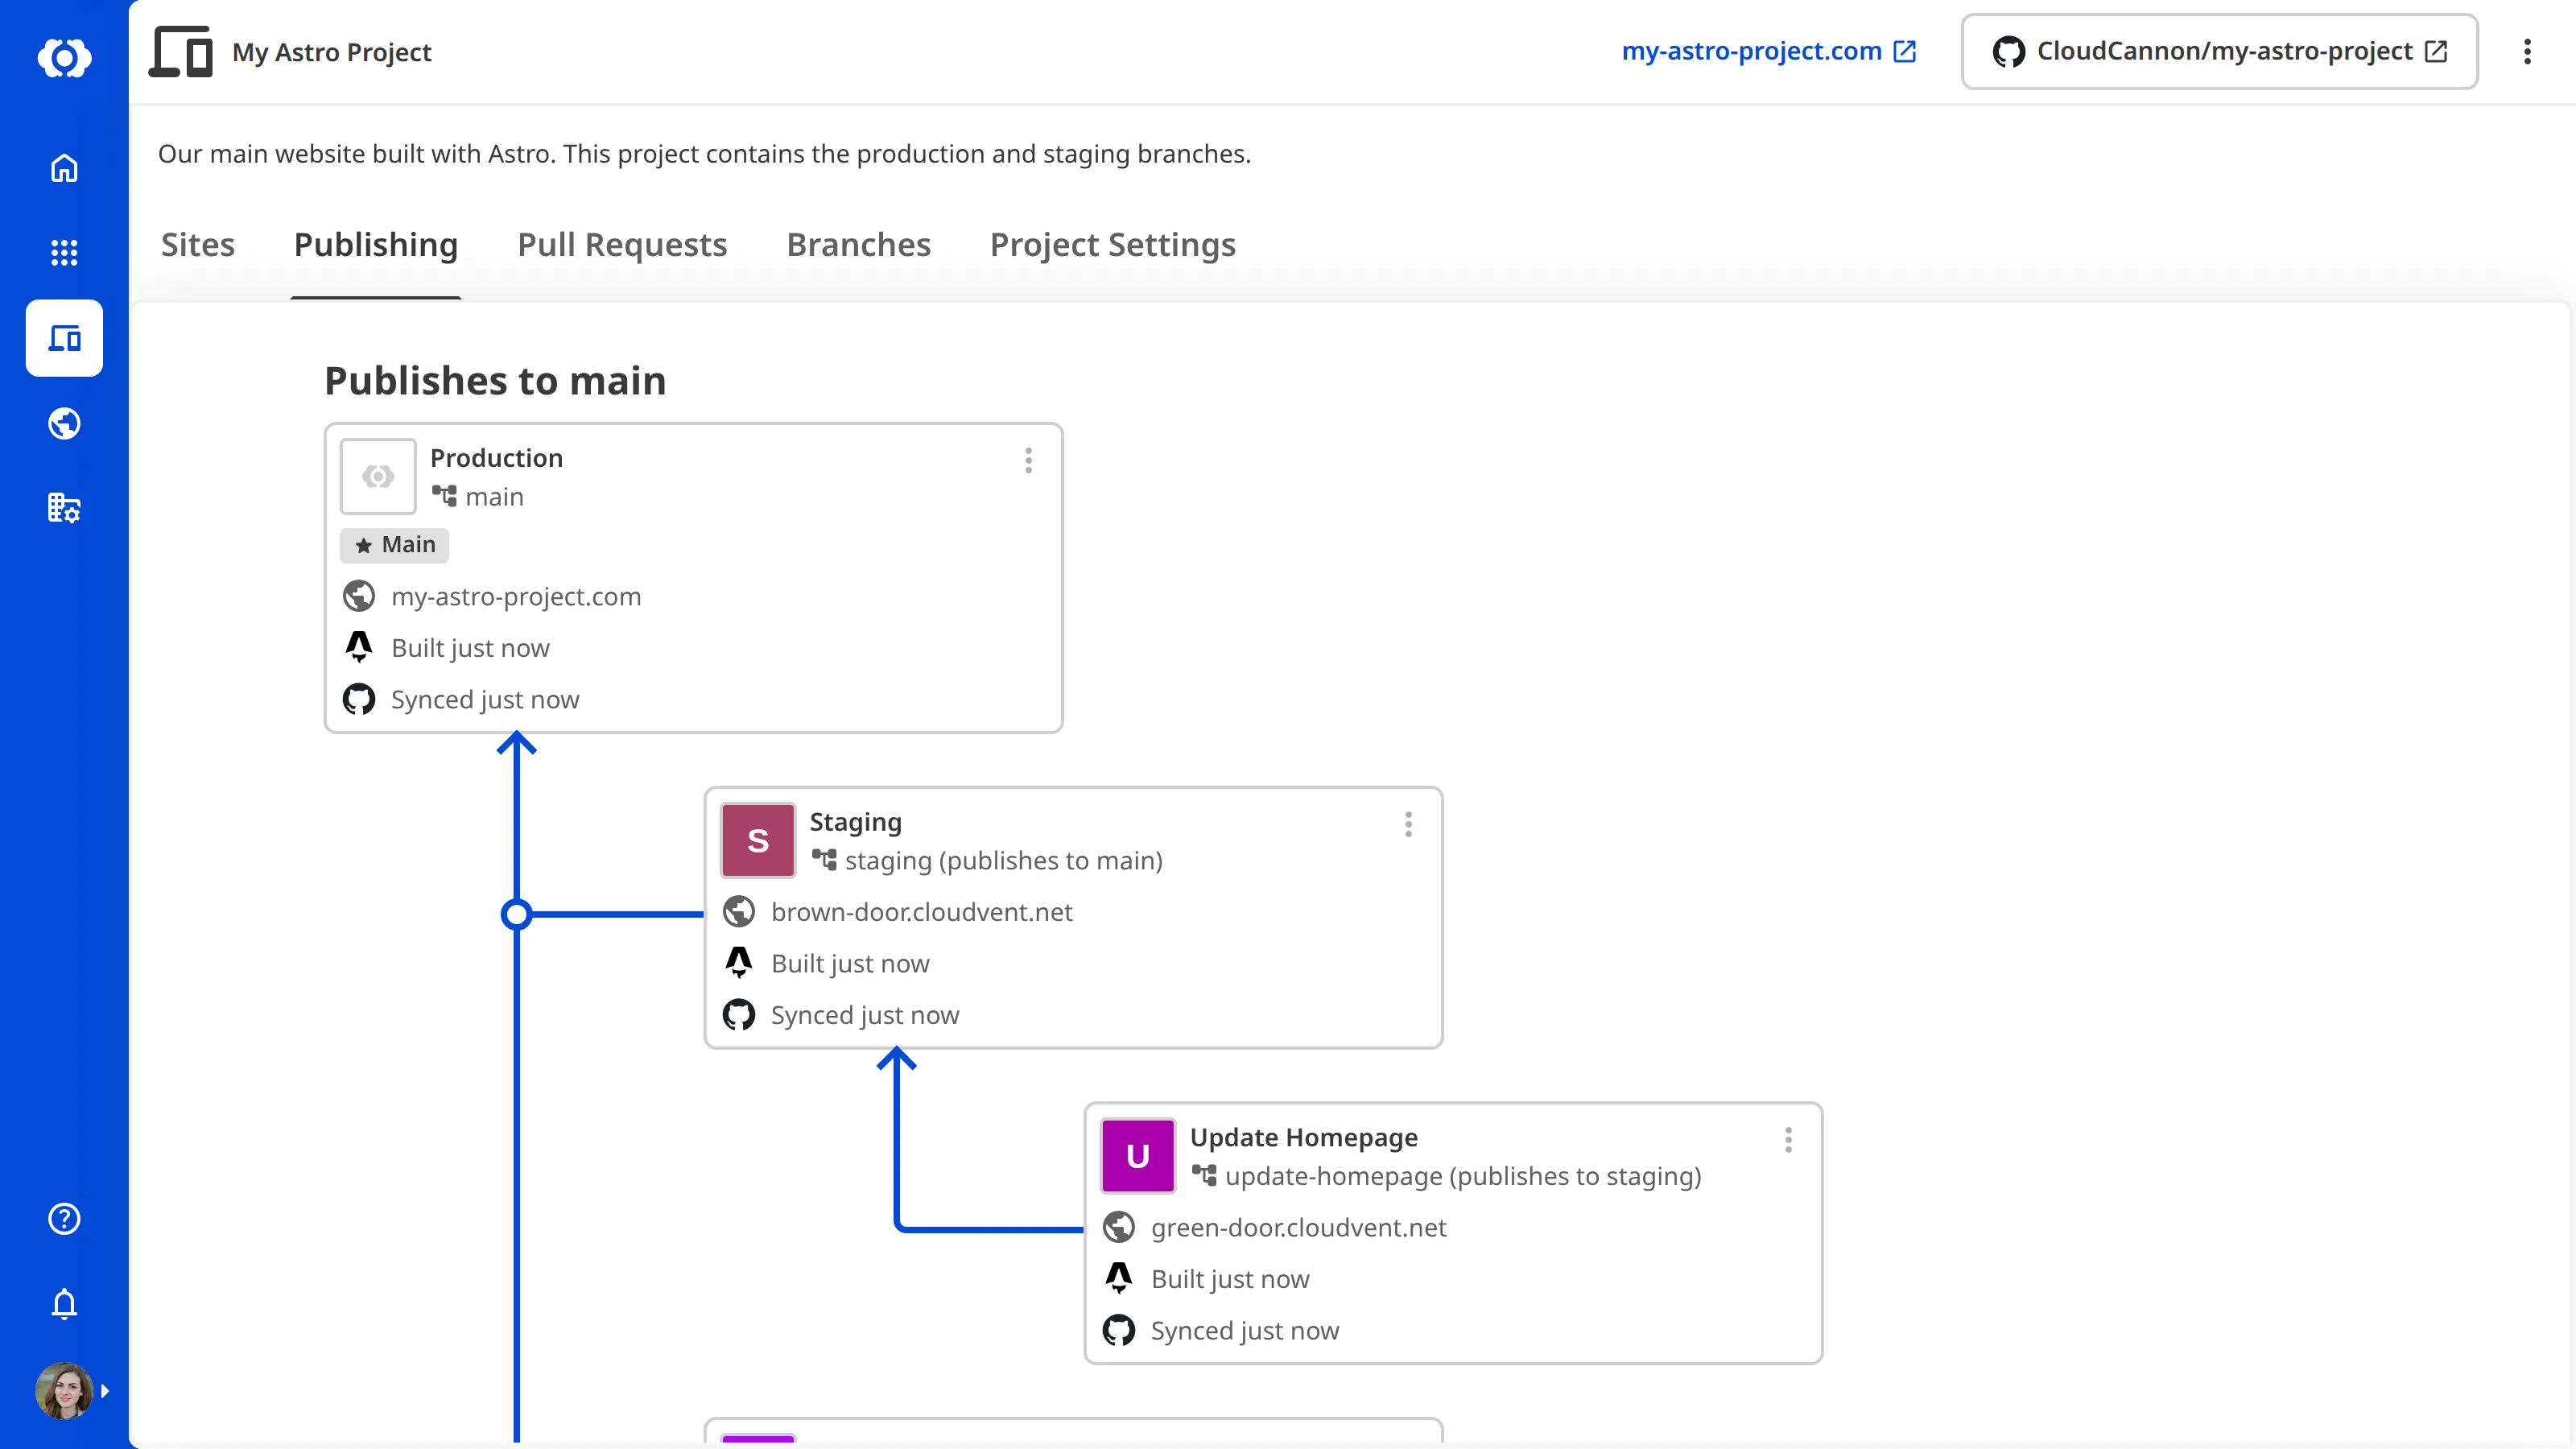
Task: Switch to the Pull Requests tab
Action: [622, 244]
